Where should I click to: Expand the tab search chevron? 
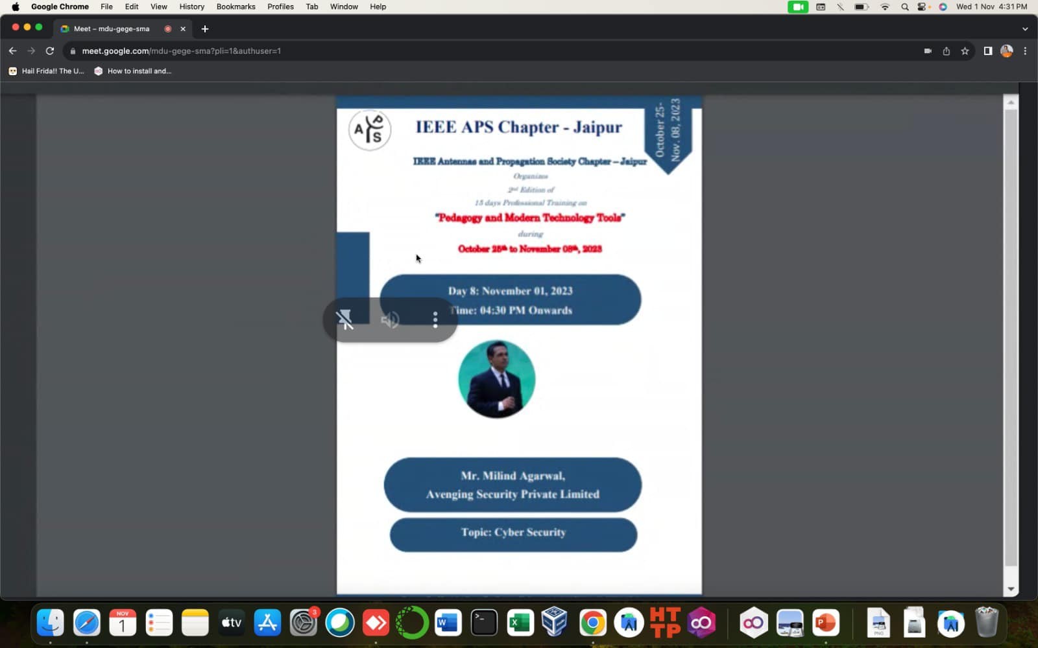pyautogui.click(x=1025, y=29)
